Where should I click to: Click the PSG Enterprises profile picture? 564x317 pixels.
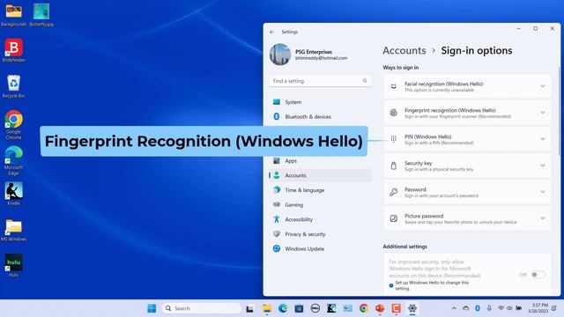click(x=280, y=55)
